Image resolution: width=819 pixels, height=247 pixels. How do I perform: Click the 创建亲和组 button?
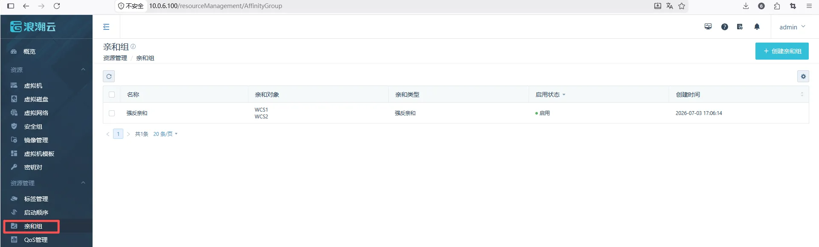[x=782, y=51]
